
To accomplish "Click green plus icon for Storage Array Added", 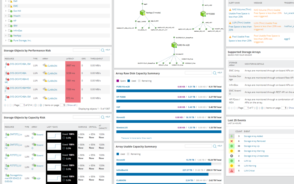I will [232, 136].
